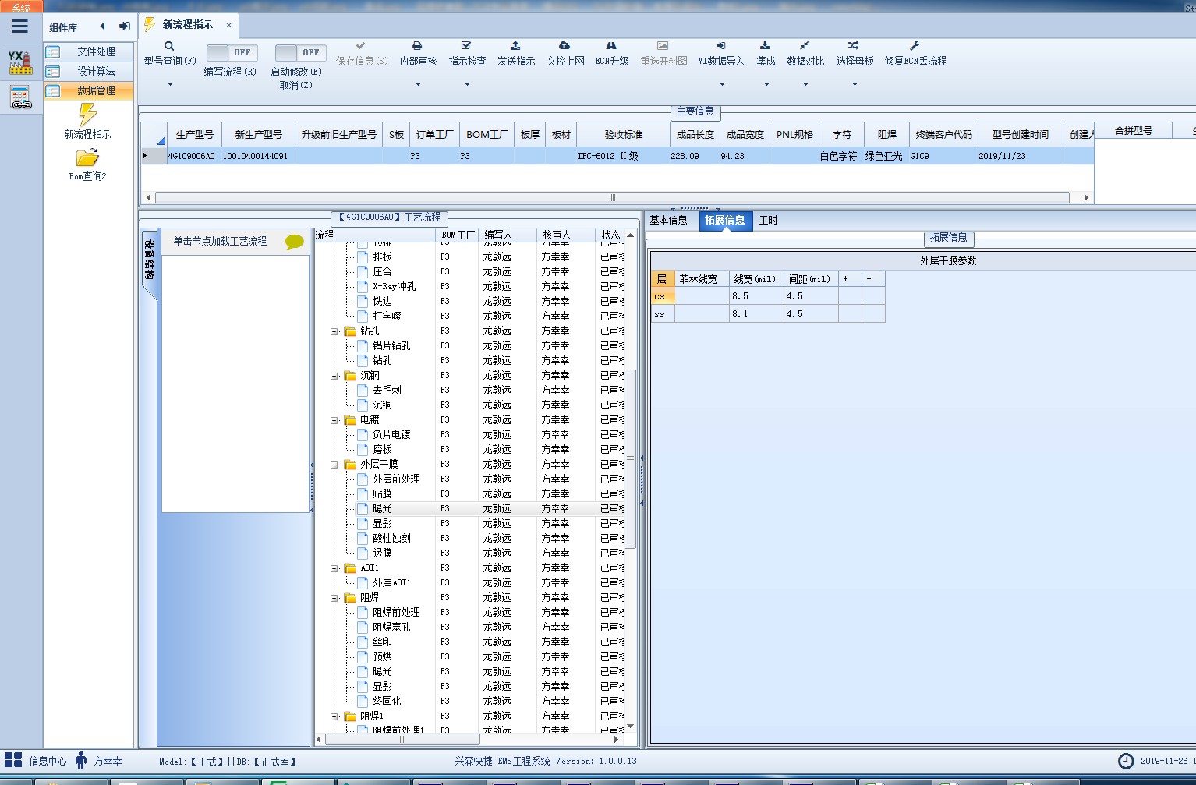Click the + column button in 外层干膜参数

850,278
